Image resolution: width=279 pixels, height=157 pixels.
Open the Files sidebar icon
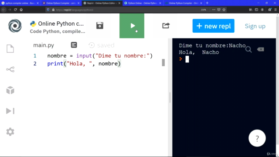10,48
